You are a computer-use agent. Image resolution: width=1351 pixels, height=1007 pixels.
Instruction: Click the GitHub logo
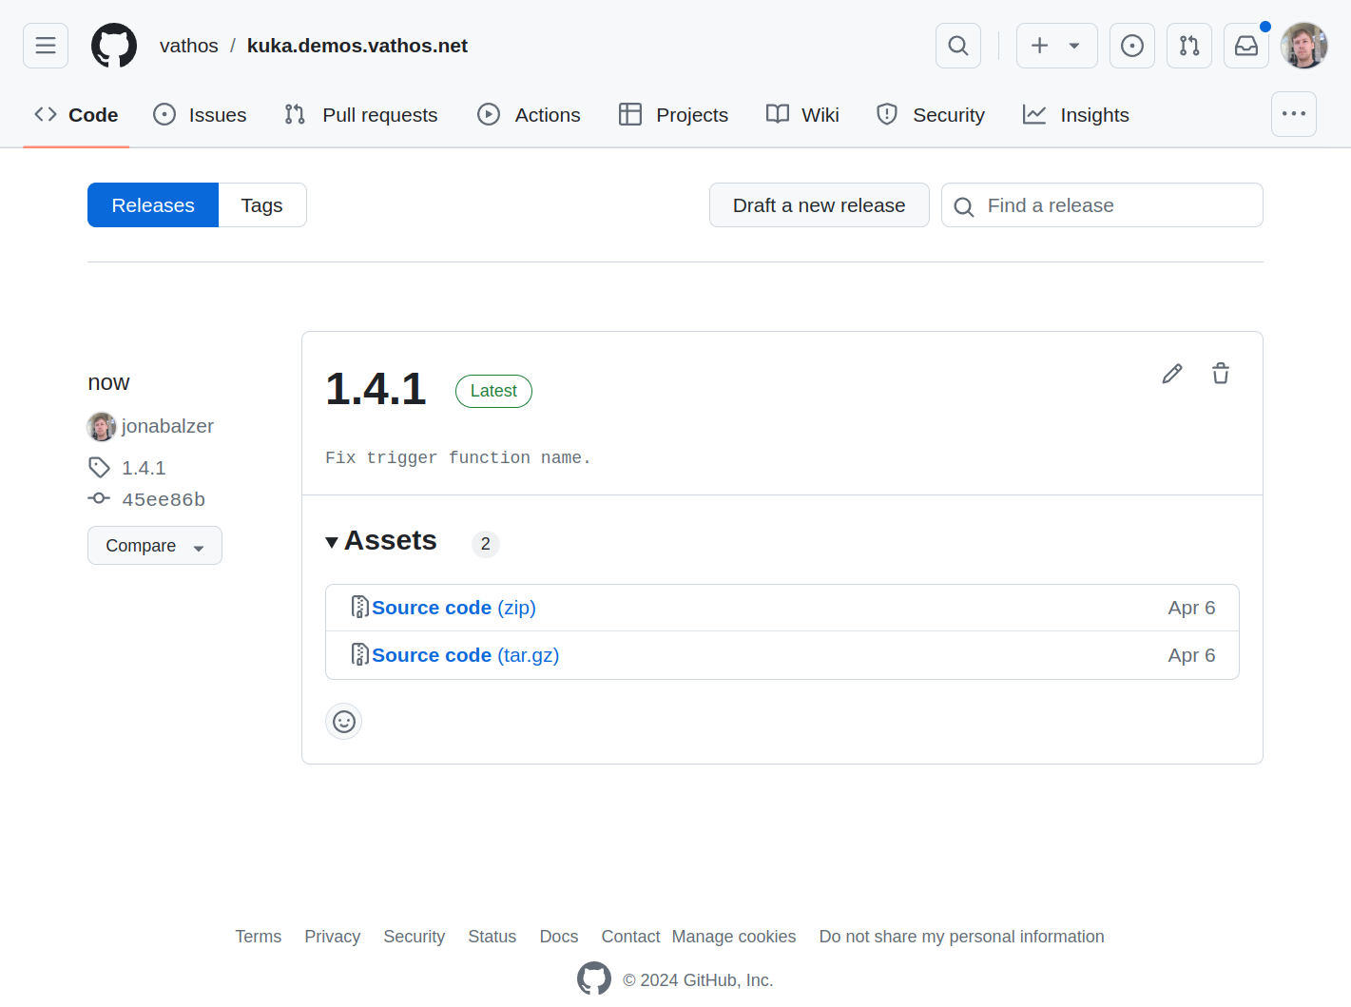coord(113,45)
